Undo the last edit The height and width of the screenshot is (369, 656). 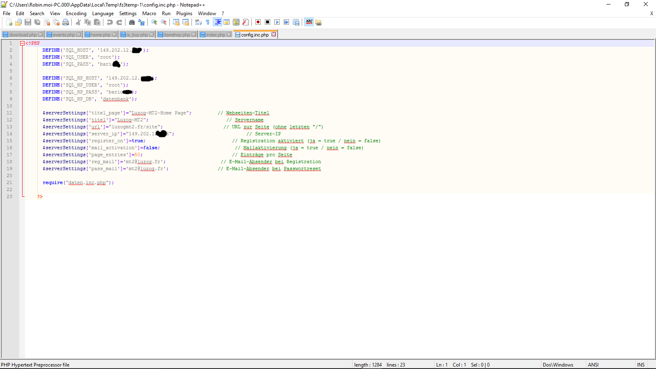(x=110, y=22)
